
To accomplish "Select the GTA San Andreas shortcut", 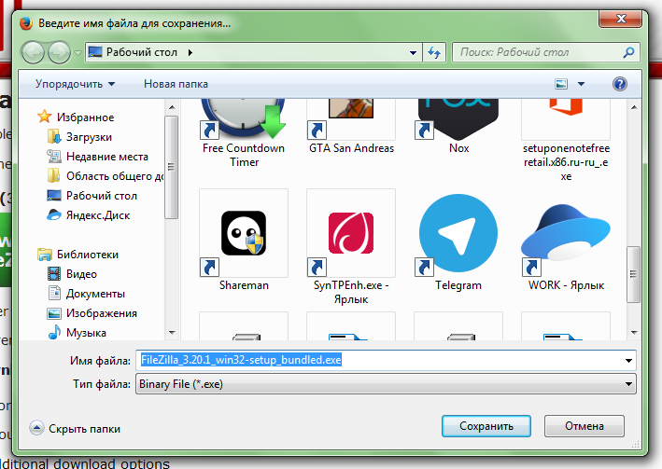I will [x=351, y=127].
